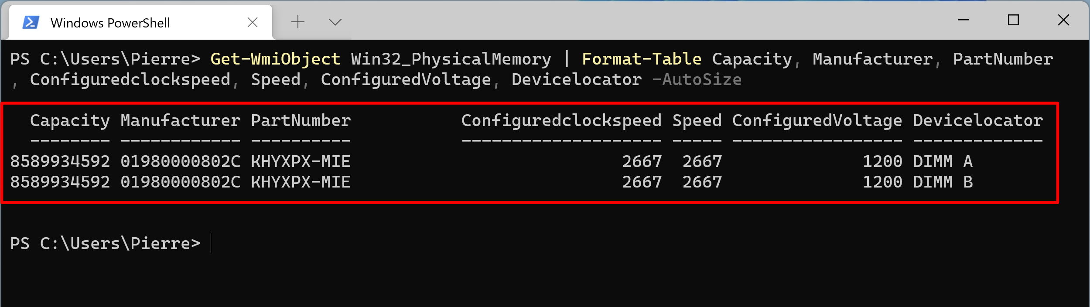Click the PartNumber column header
The image size is (1090, 307).
tap(301, 120)
